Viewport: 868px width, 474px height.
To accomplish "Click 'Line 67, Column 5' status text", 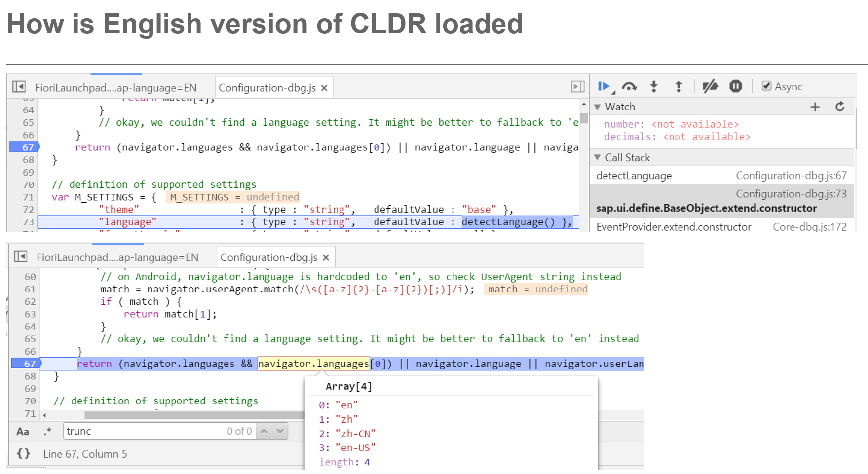I will pyautogui.click(x=85, y=454).
